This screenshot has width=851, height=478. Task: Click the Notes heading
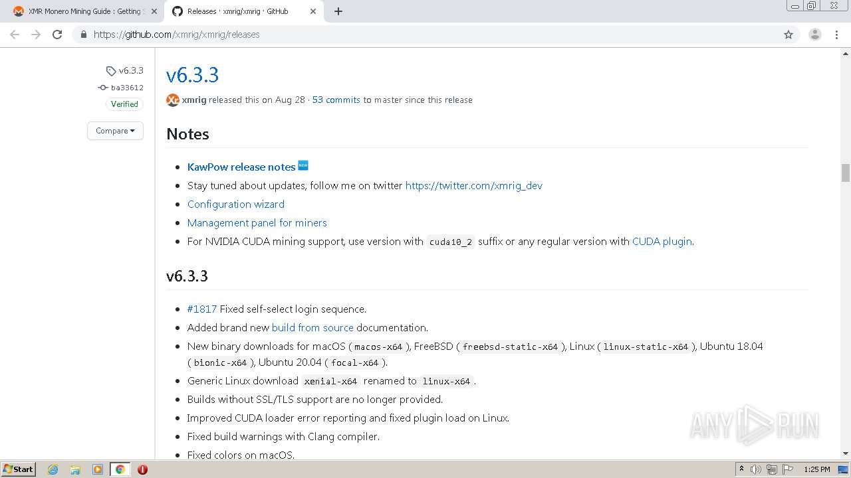pos(187,133)
